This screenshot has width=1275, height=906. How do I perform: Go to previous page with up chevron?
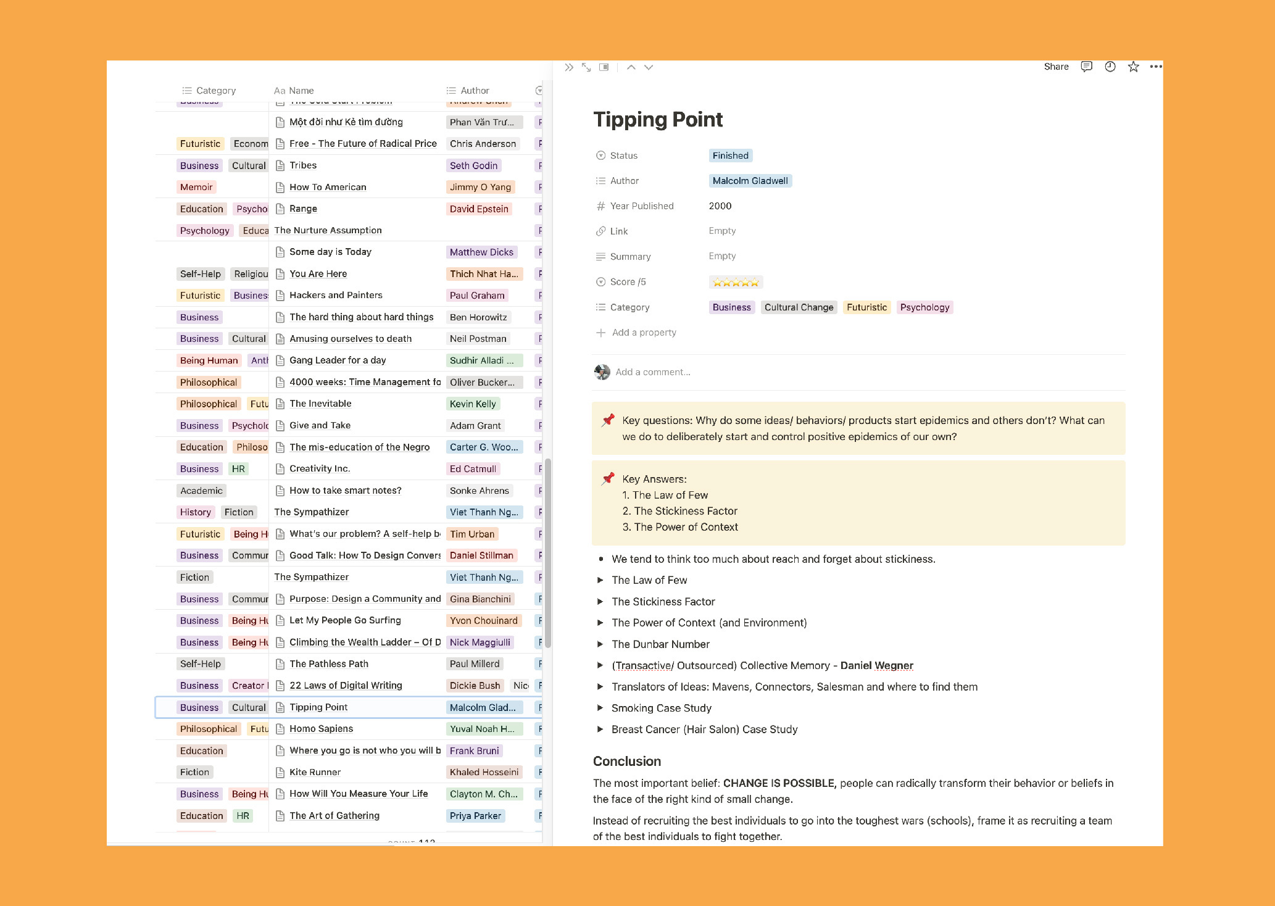tap(631, 67)
